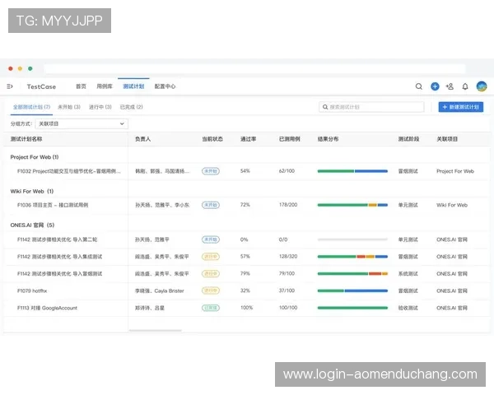Click the 负责人 column header
Image resolution: width=494 pixels, height=395 pixels.
tap(142, 139)
